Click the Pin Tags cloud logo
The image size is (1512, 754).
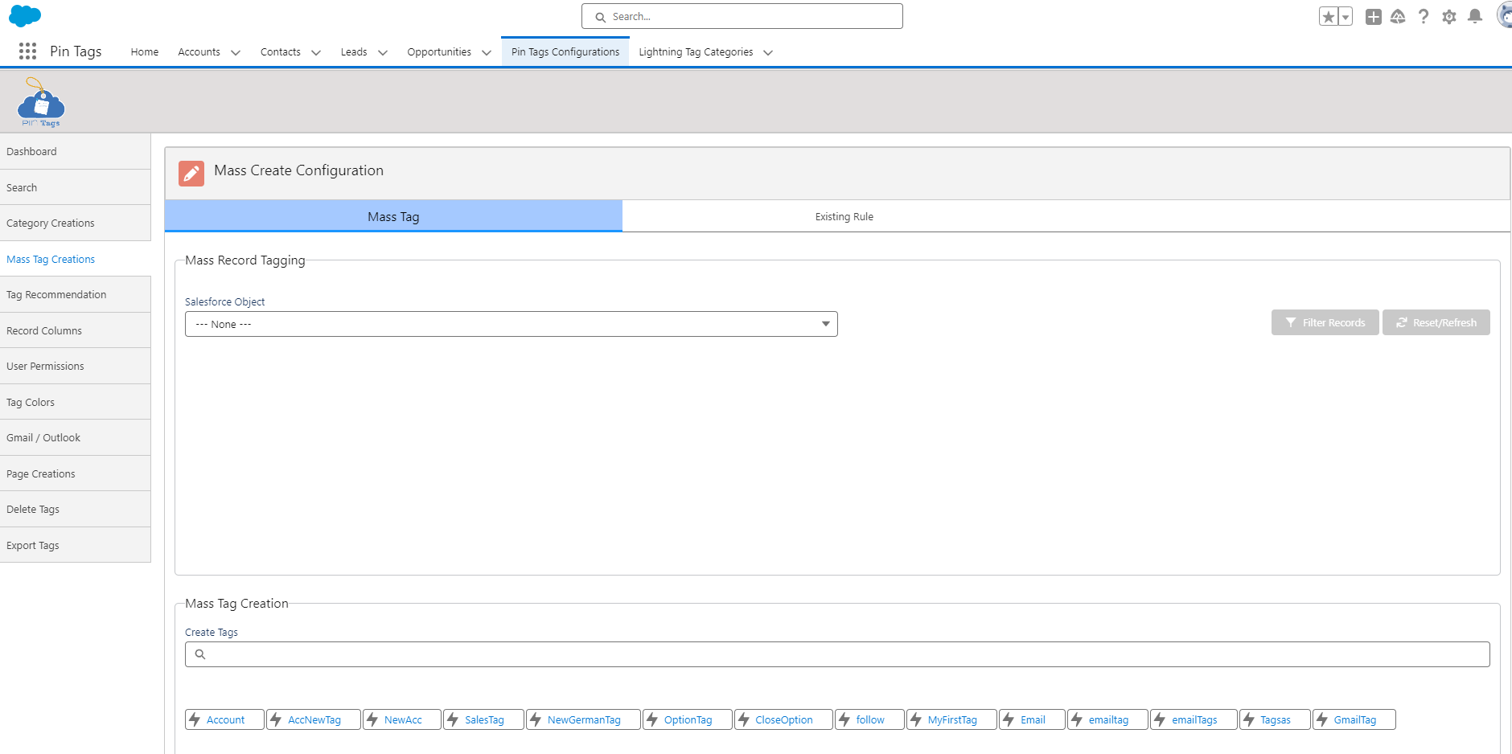pyautogui.click(x=41, y=102)
